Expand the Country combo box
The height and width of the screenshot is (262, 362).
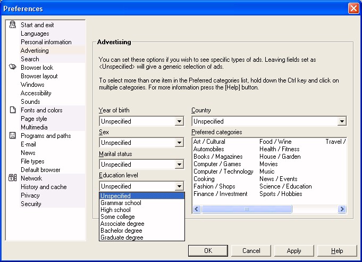(x=342, y=121)
